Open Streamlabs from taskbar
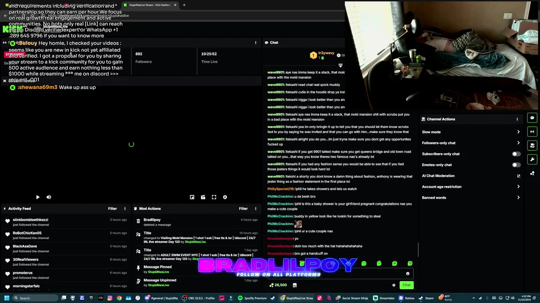 coord(384,298)
